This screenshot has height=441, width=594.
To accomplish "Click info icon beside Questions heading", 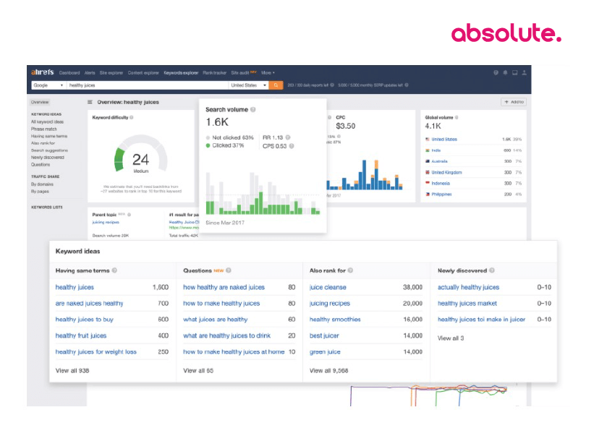I will click(x=229, y=270).
